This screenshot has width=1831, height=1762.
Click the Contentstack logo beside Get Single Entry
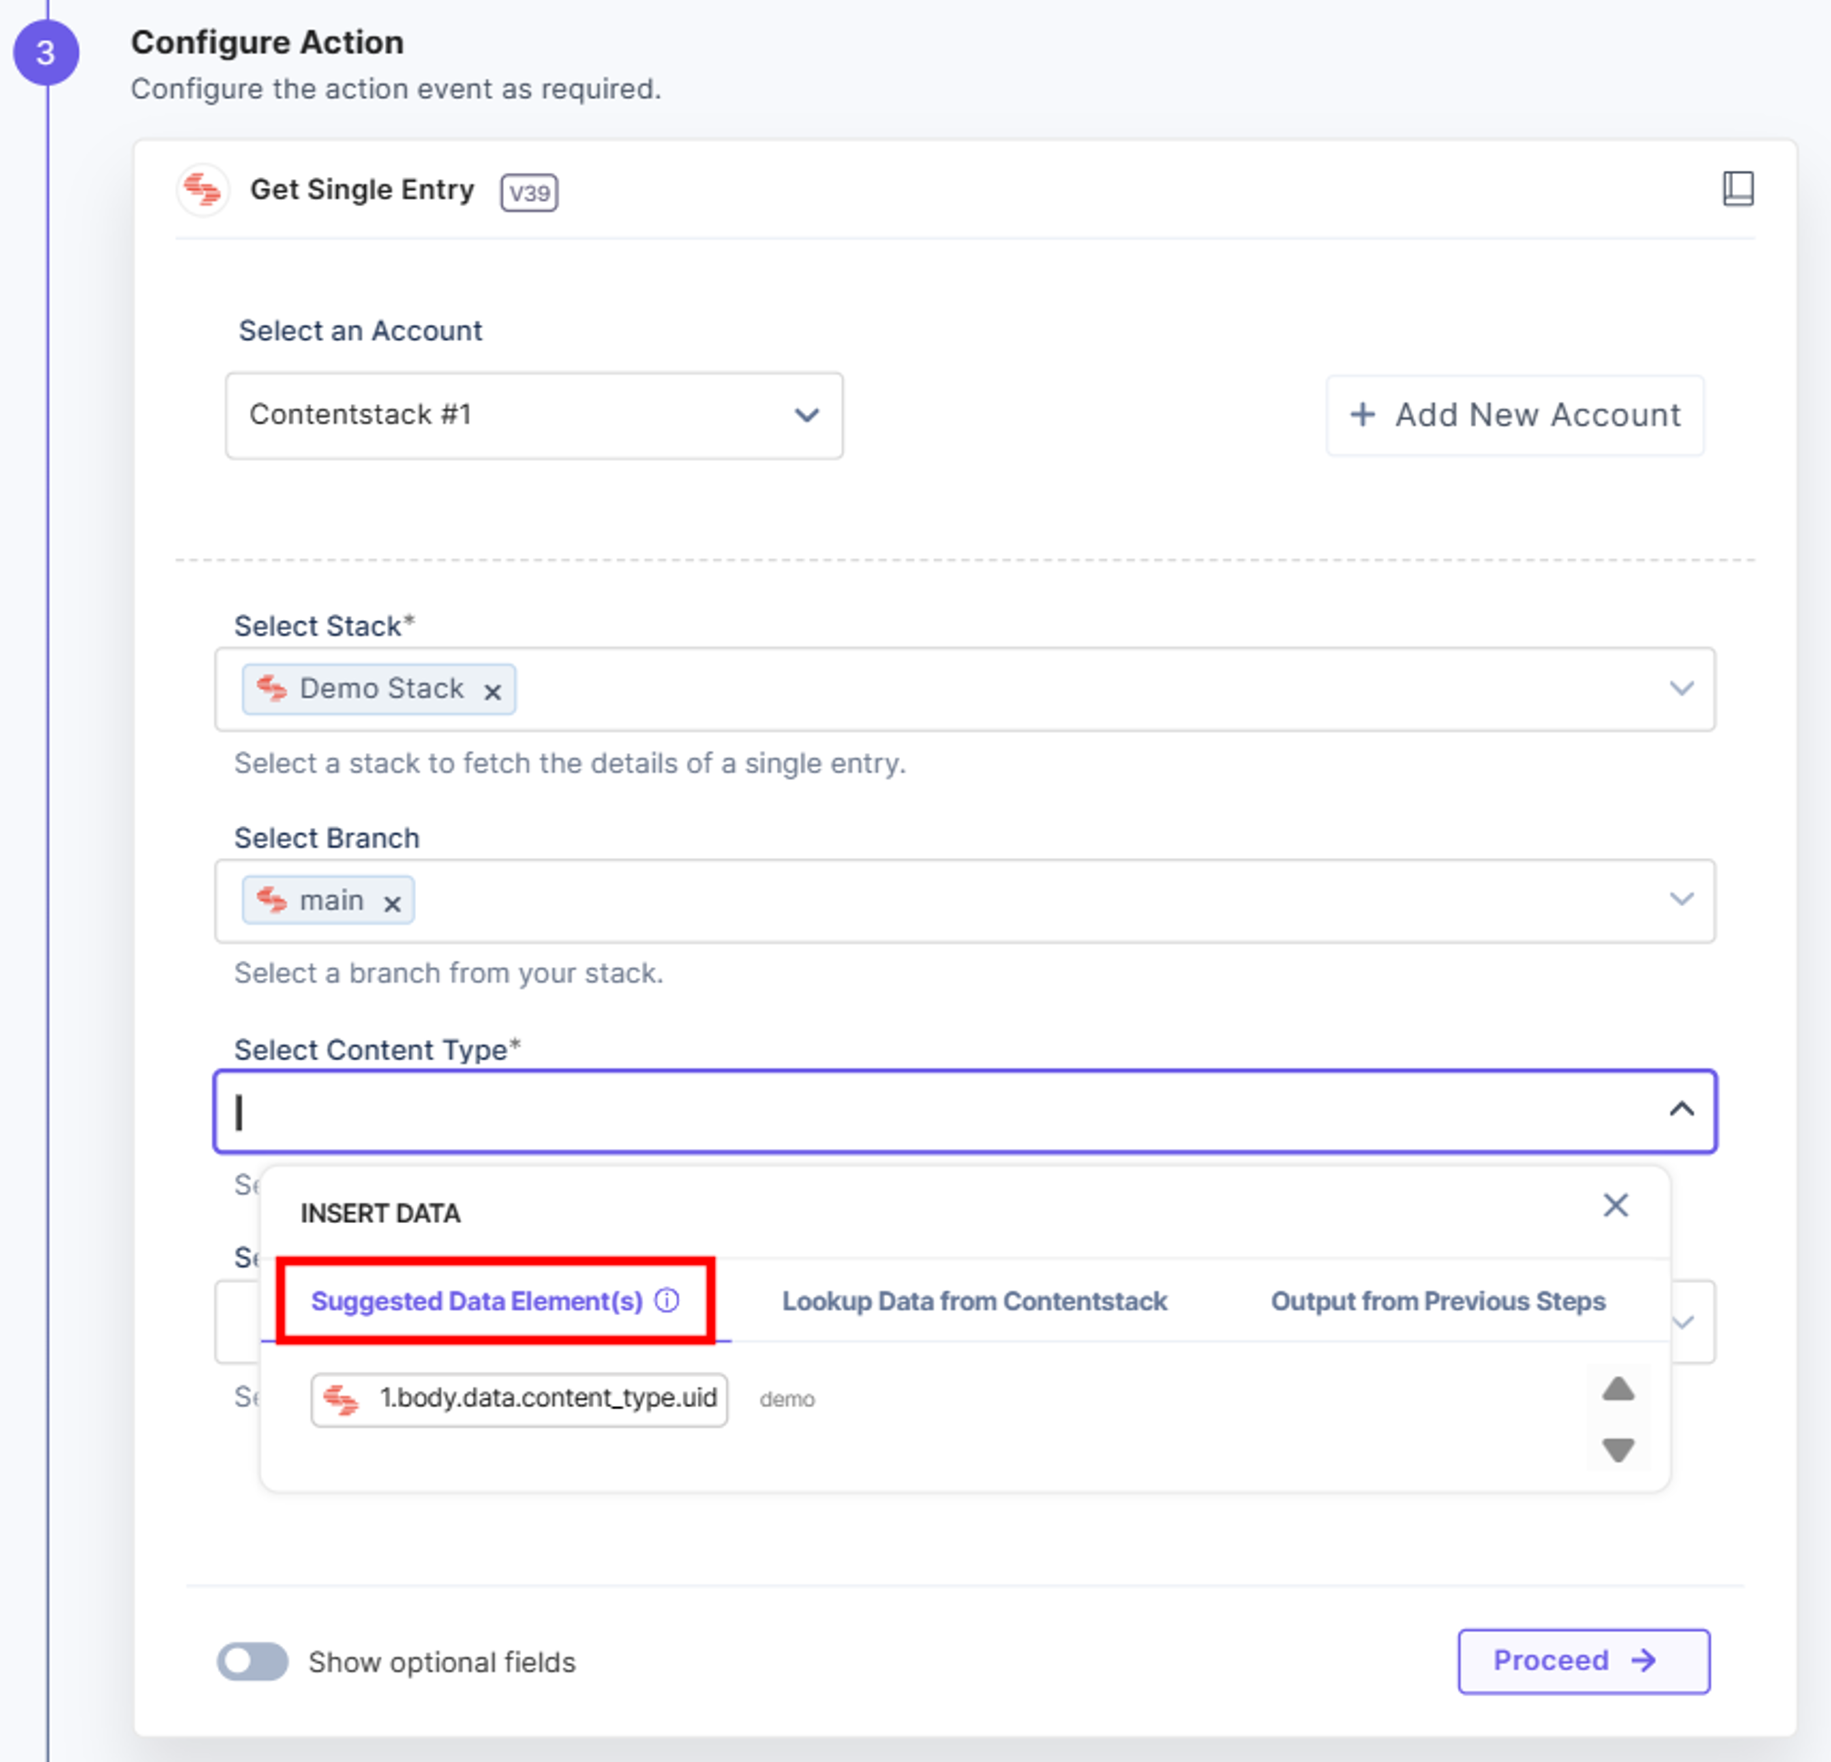[203, 190]
